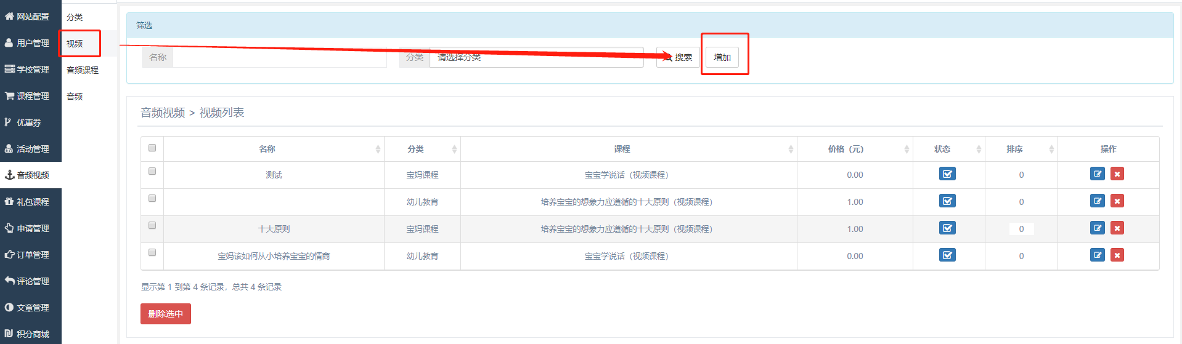Viewport: 1182px width, 344px height.
Task: Check the checkbox for row 十大原则
Action: point(152,225)
